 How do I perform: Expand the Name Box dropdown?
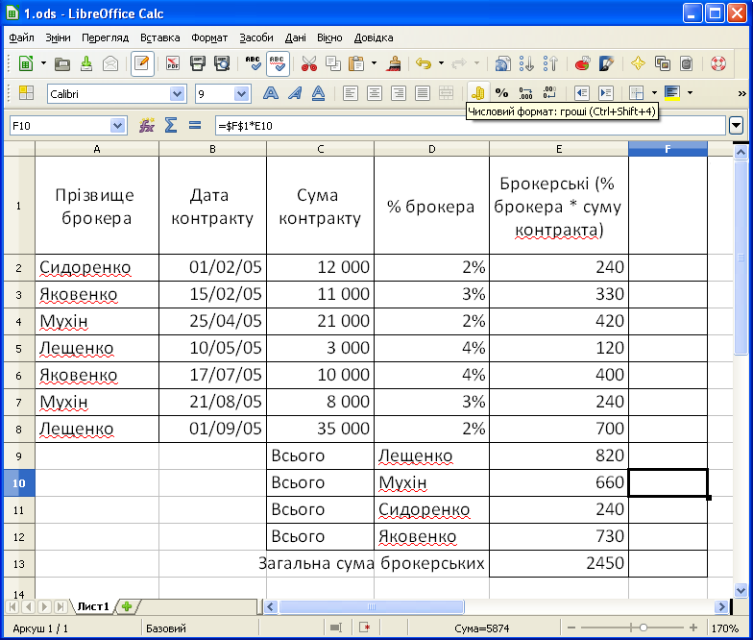(x=117, y=126)
